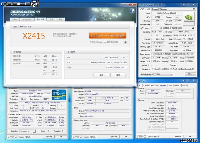Open the About tab in CPU-Z

pos(184,85)
